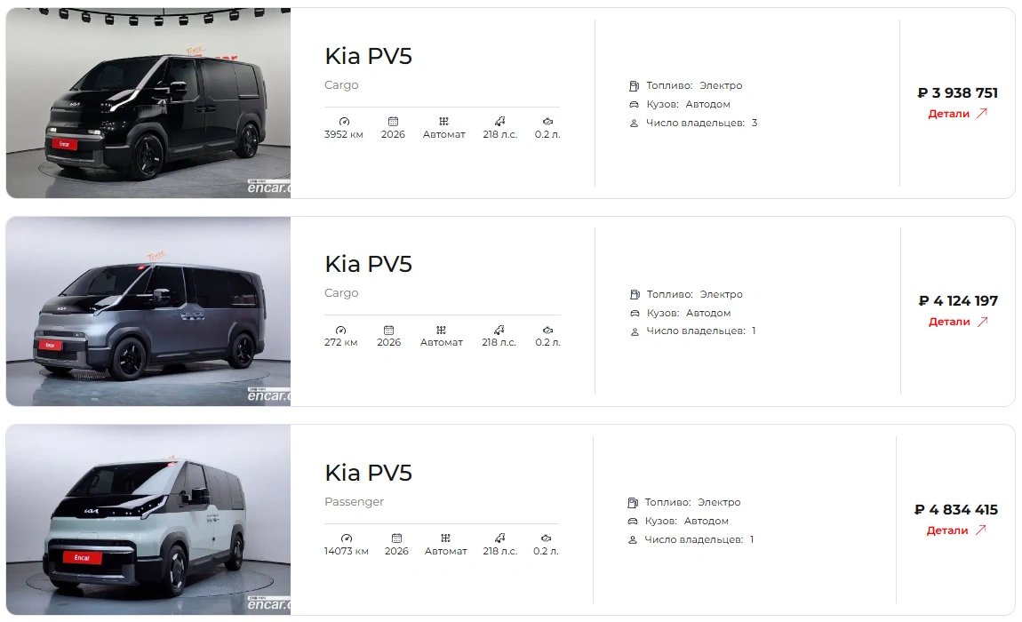Click the calendar icon in the first listing
This screenshot has height=622, width=1022.
click(x=393, y=121)
